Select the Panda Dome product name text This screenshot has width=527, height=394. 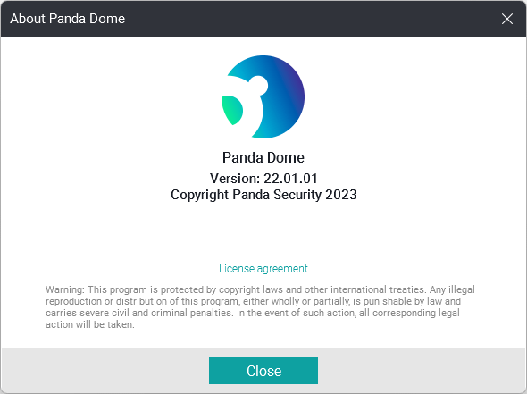point(263,157)
